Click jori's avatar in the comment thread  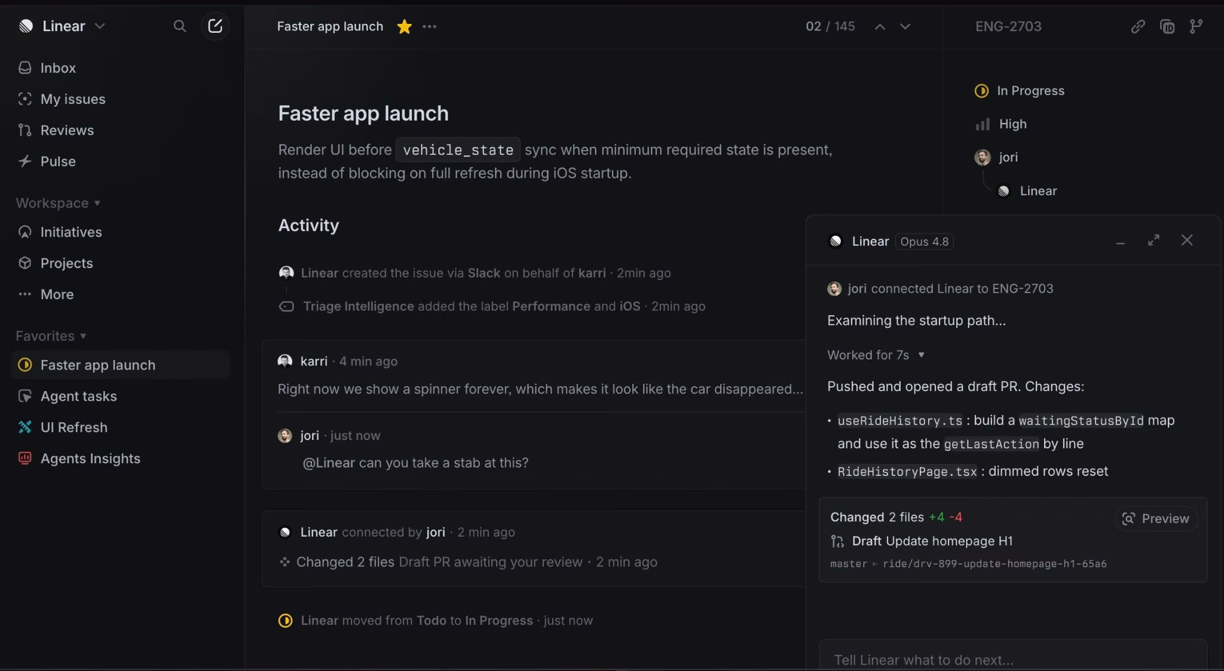pyautogui.click(x=285, y=436)
